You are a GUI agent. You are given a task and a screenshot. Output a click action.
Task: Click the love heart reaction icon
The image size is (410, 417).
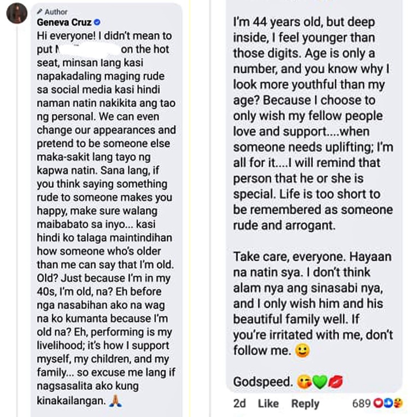tap(378, 403)
